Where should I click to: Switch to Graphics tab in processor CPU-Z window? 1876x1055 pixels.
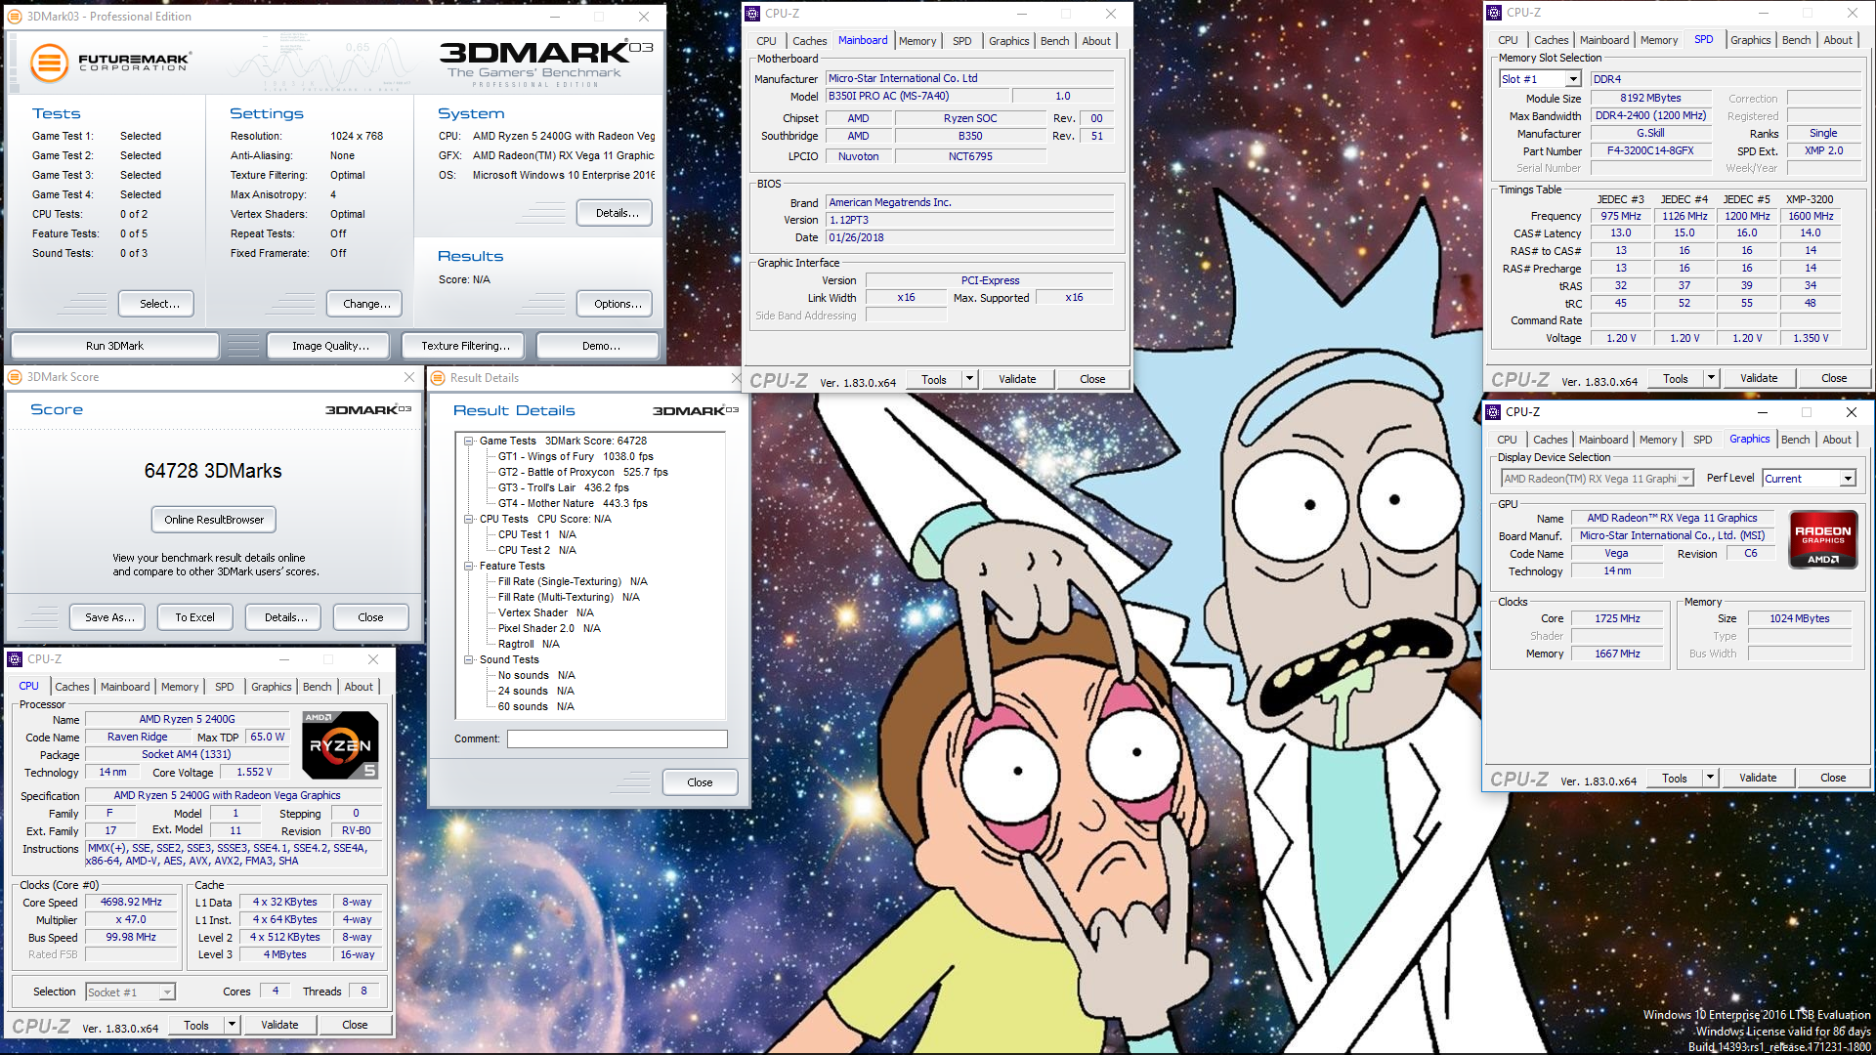[271, 687]
